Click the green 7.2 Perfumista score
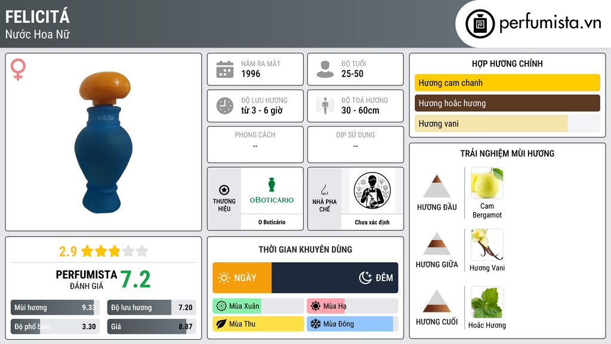Screen dimensions: 611x344 (135, 279)
